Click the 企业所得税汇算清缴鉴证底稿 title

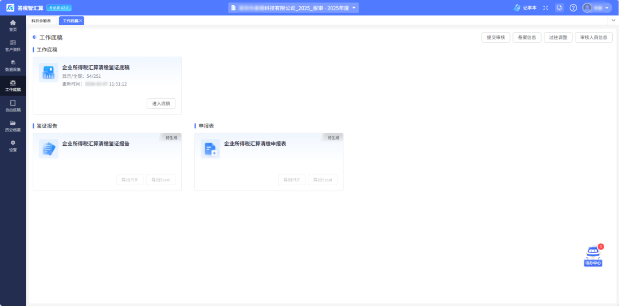[96, 67]
